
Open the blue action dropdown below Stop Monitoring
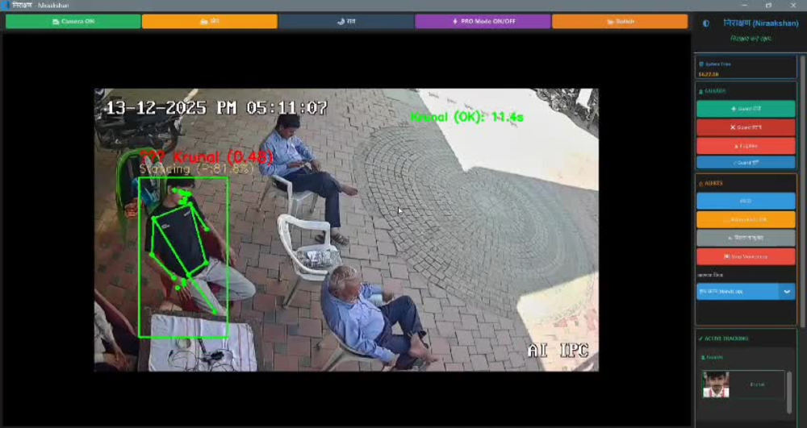click(746, 291)
